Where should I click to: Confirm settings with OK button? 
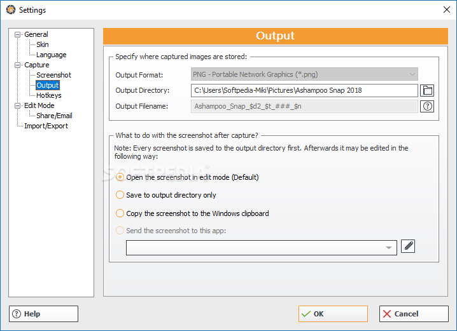point(333,314)
